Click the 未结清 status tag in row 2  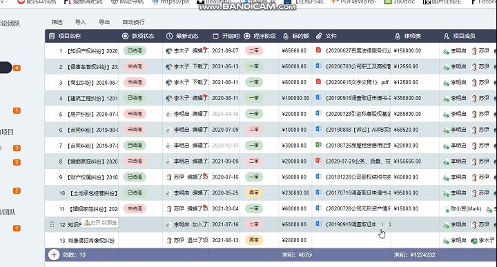pyautogui.click(x=135, y=66)
